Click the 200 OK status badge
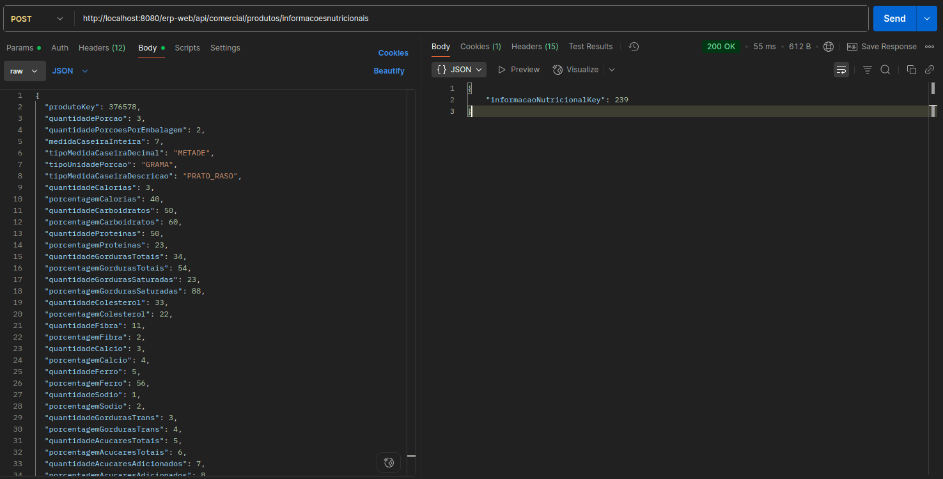 point(721,47)
